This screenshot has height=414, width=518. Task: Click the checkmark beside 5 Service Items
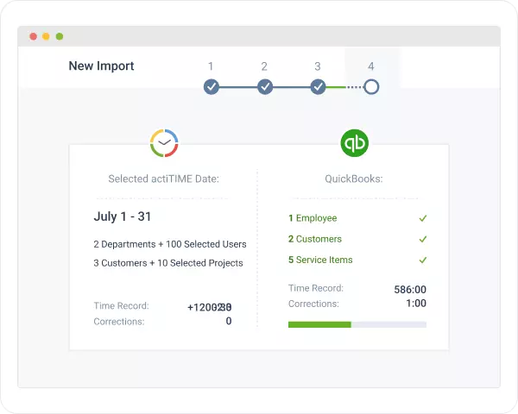click(423, 260)
